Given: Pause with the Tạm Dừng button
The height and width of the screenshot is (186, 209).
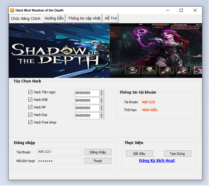Looking at the screenshot, I should point(178,154).
